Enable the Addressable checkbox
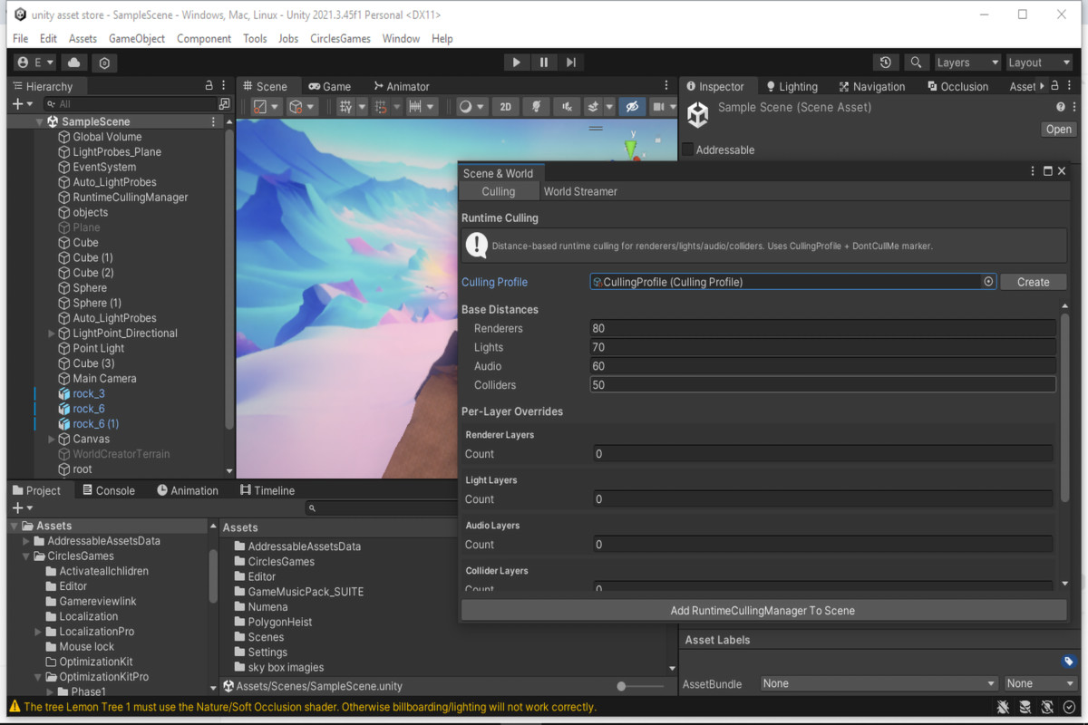The width and height of the screenshot is (1088, 725). [687, 150]
